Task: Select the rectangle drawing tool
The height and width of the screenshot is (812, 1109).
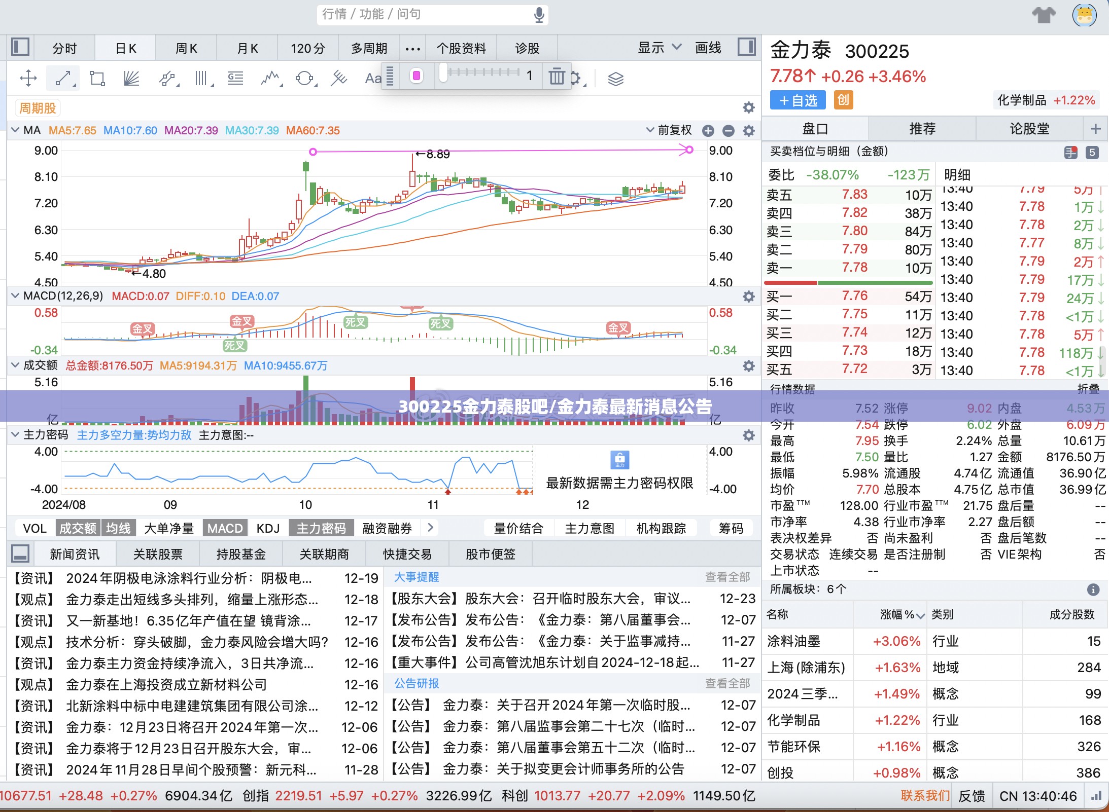Action: (x=97, y=78)
